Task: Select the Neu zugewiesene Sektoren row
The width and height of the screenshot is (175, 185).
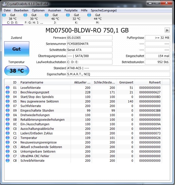Action: tap(40, 101)
